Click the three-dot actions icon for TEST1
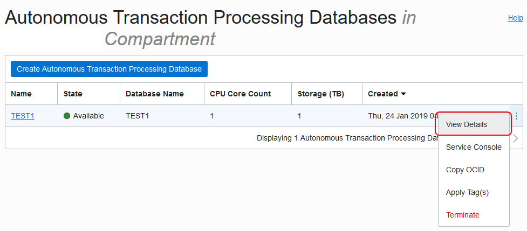527x231 pixels. (516, 116)
